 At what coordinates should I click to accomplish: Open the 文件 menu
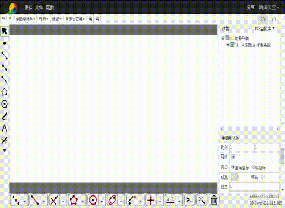coord(39,7)
